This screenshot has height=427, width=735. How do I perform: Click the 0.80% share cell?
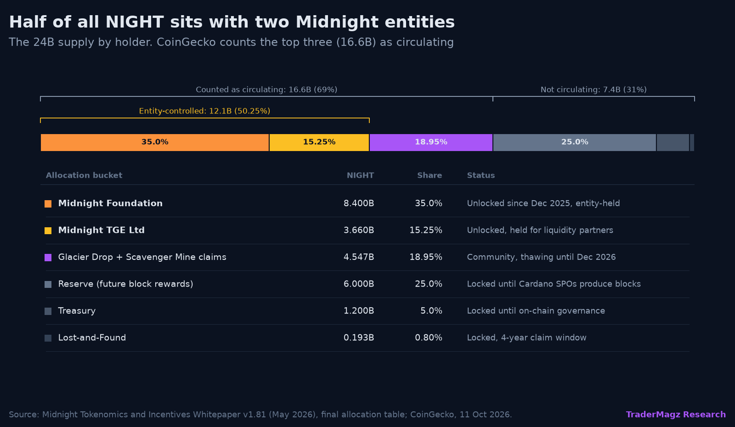429,337
